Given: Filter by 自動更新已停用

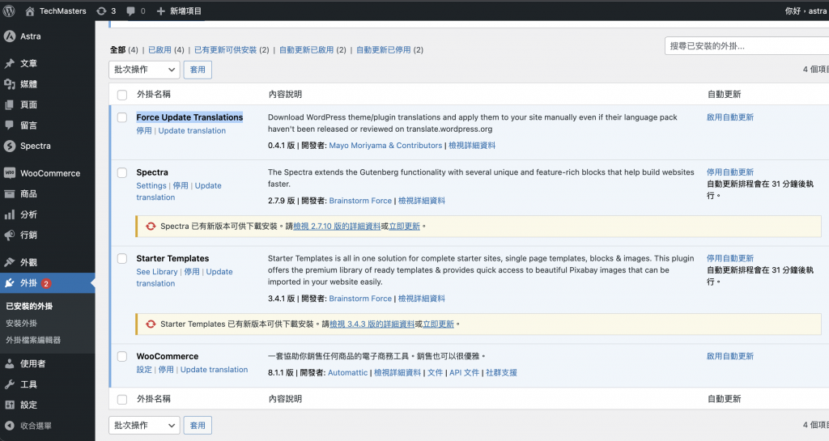Looking at the screenshot, I should pyautogui.click(x=383, y=49).
